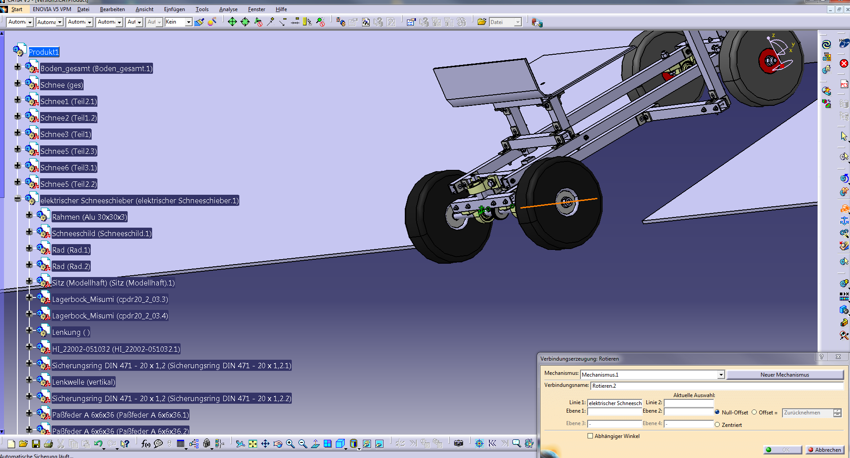Expand the Schnee (ges) tree node
850x458 pixels.
click(x=18, y=84)
